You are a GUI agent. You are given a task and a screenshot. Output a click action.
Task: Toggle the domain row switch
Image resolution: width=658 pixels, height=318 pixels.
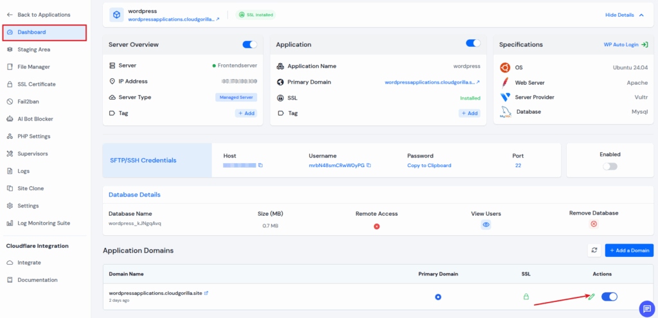pos(609,297)
